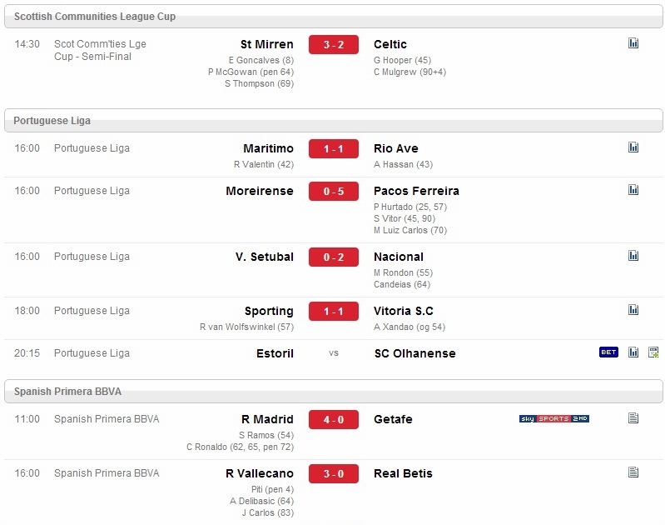The height and width of the screenshot is (525, 665).
Task: Open stats icon for V. Setubal match
Action: pyautogui.click(x=633, y=255)
